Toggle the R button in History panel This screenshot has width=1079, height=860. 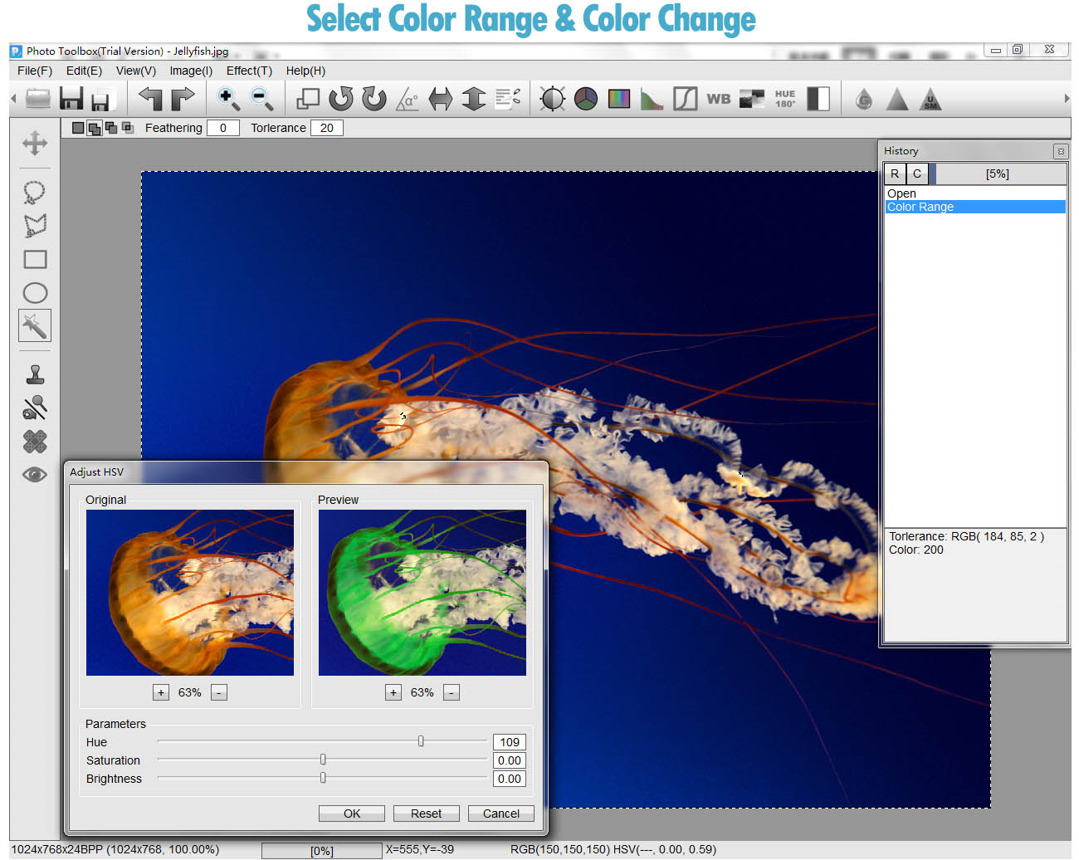click(x=895, y=173)
